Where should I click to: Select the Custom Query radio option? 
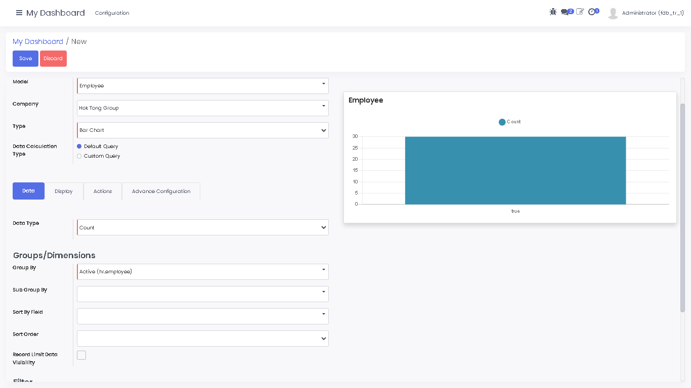tap(79, 156)
